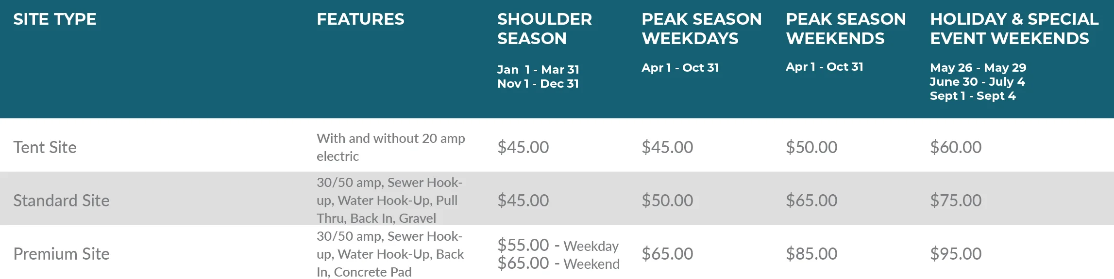The width and height of the screenshot is (1114, 279).
Task: Click the FEATURES column header
Action: tap(360, 19)
